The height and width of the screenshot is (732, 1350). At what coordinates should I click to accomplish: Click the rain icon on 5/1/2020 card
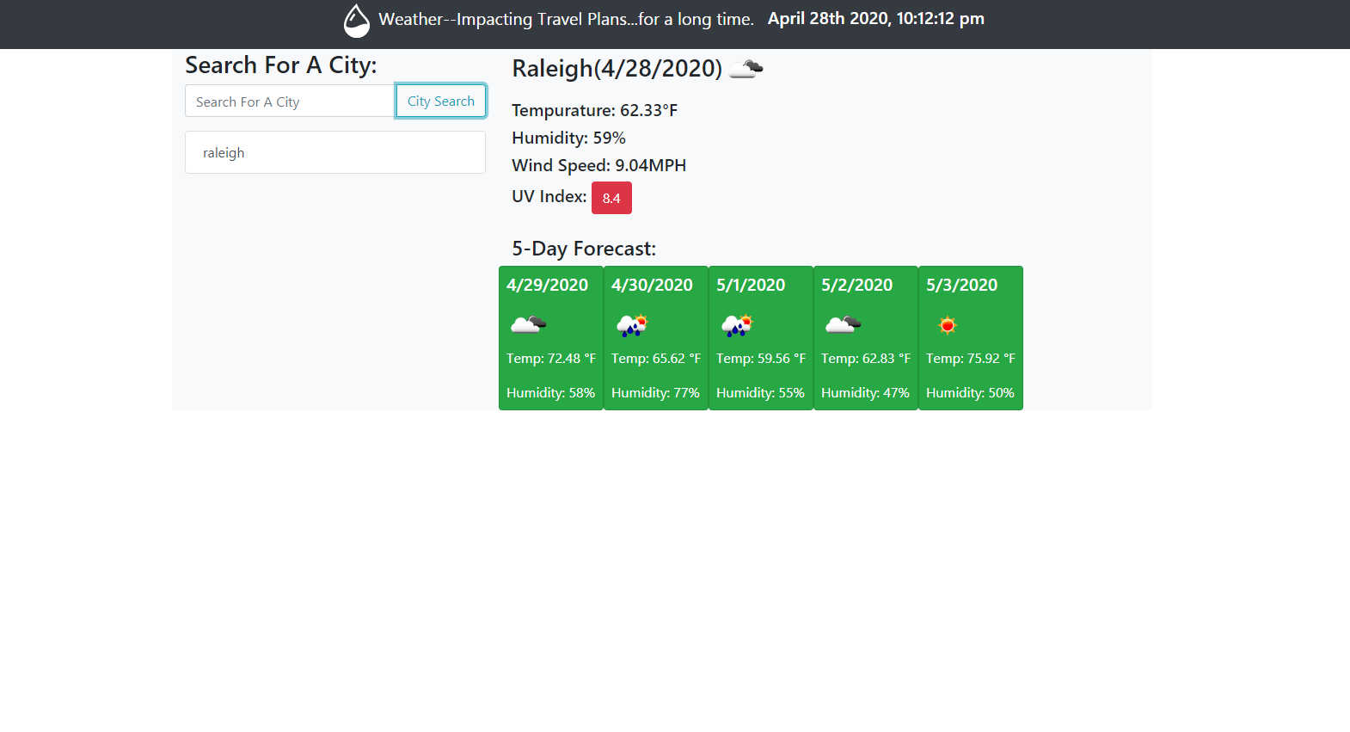point(737,325)
